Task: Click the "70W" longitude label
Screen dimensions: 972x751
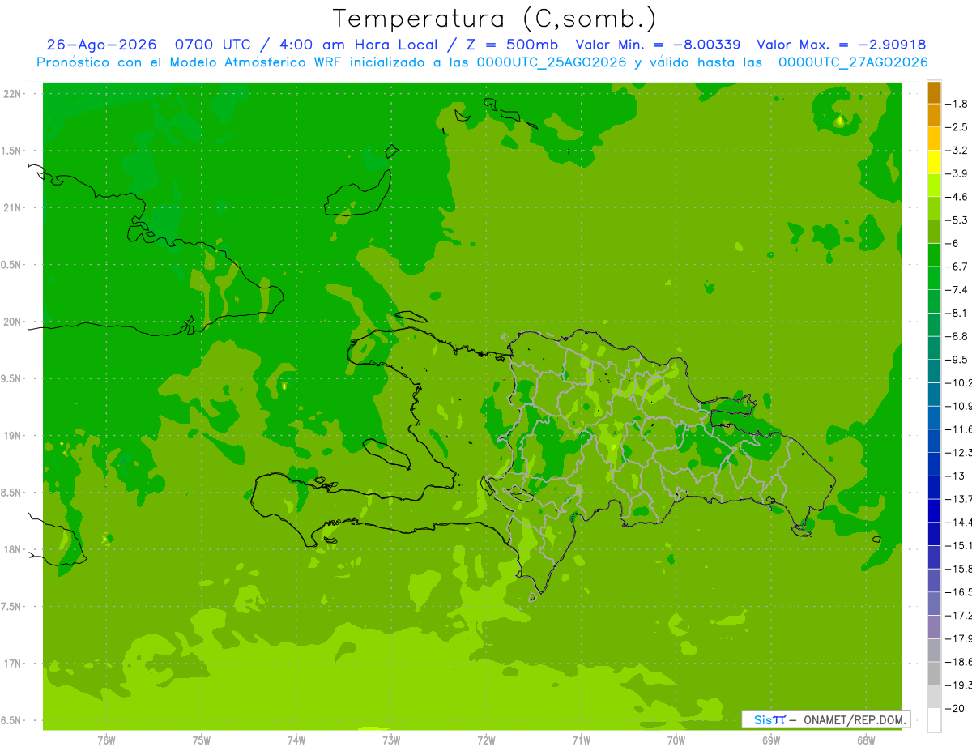Action: 676,740
